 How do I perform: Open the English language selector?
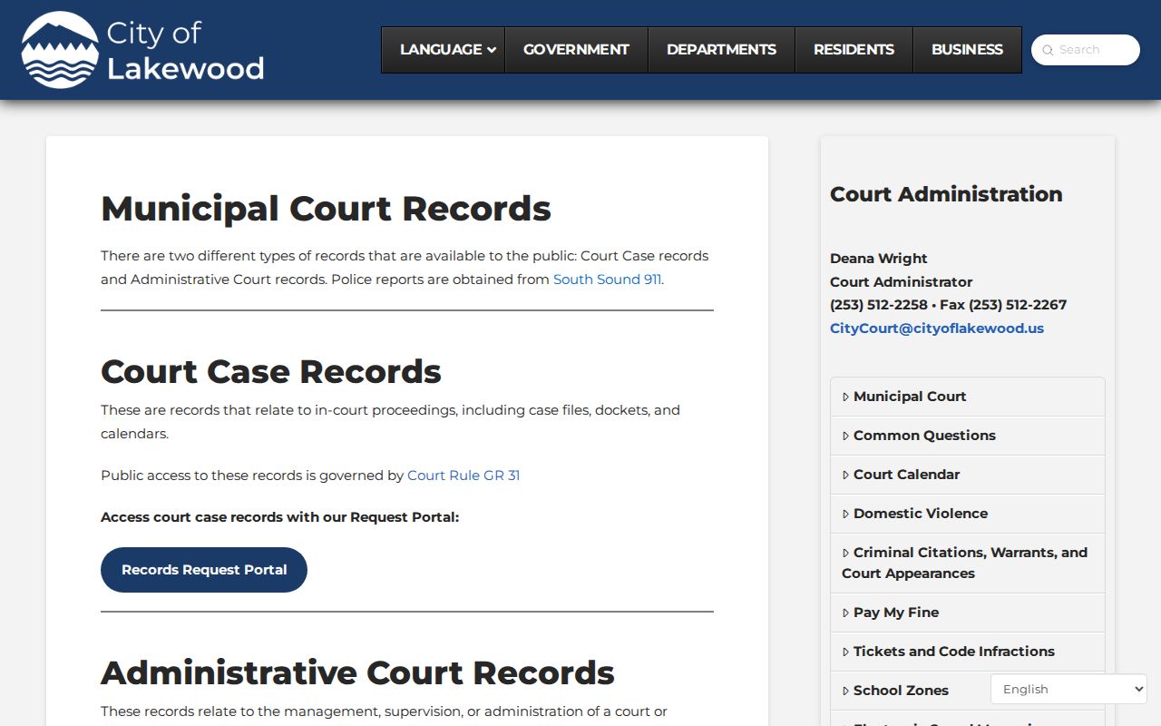pyautogui.click(x=1069, y=689)
